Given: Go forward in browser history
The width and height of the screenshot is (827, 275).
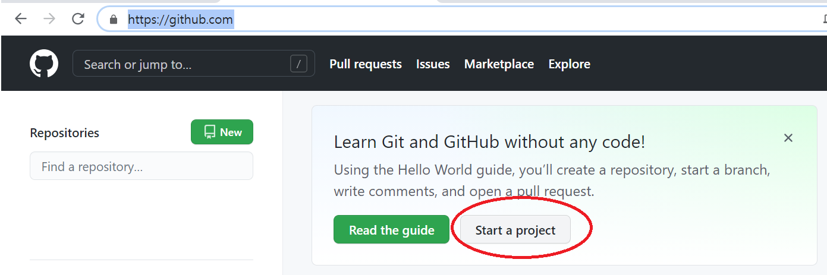Looking at the screenshot, I should (49, 19).
